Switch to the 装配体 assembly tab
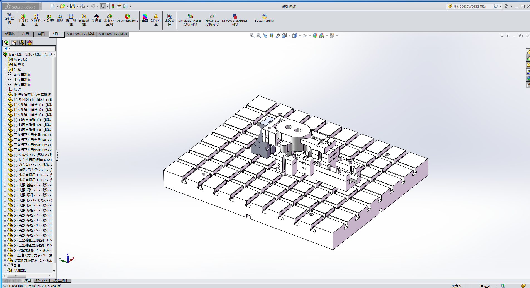530x288 pixels. pyautogui.click(x=10, y=34)
